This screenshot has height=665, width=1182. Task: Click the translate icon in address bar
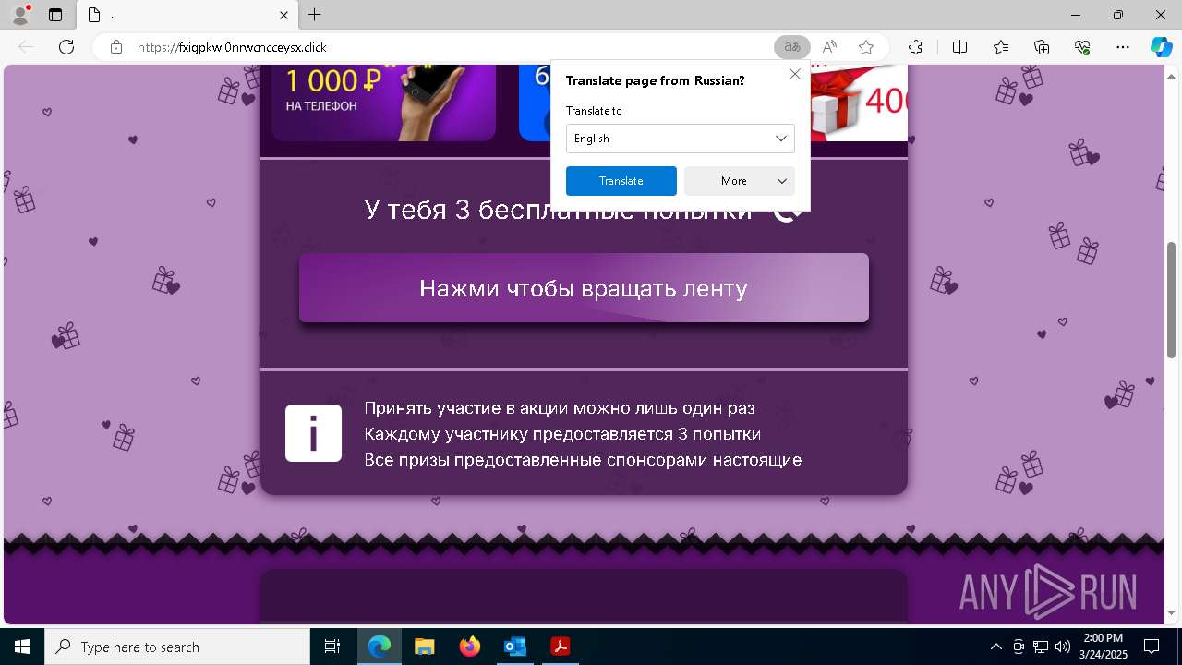tap(791, 47)
